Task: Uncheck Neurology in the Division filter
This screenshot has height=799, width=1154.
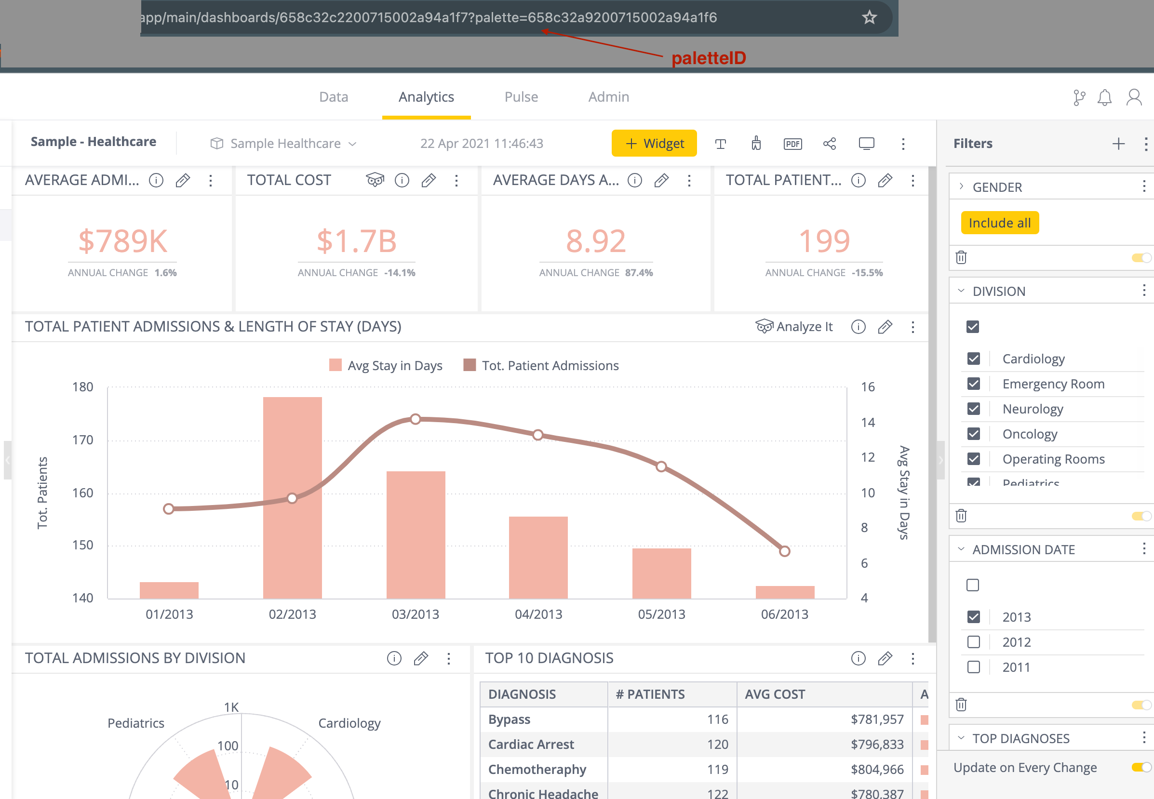Action: pos(973,409)
